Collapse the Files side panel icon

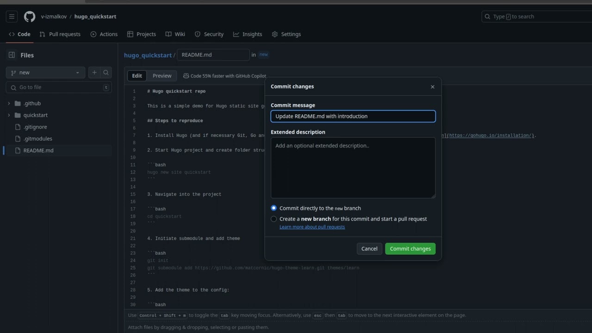point(12,55)
